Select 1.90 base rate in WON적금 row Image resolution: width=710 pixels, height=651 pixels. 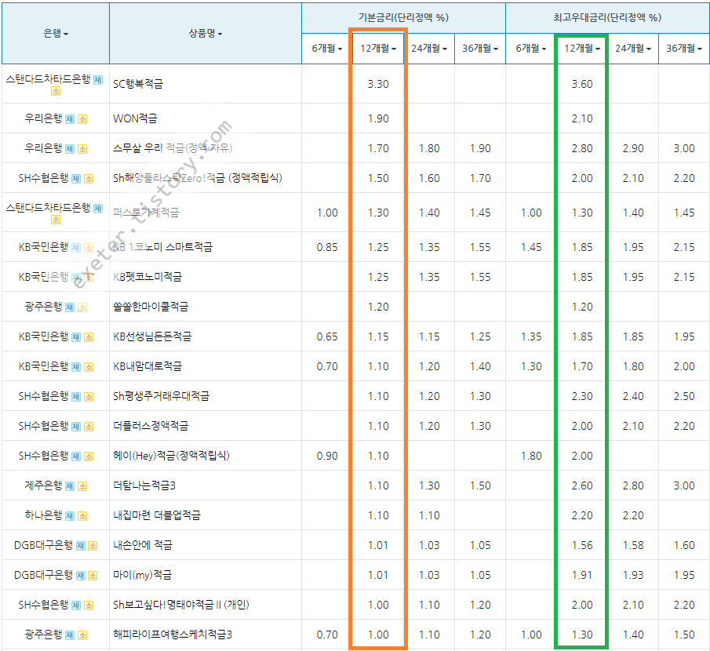pos(378,118)
